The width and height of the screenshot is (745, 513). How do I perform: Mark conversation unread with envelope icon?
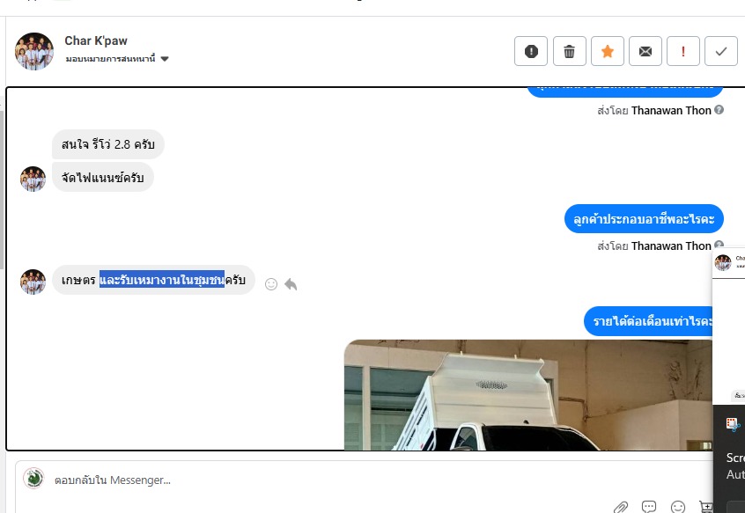point(645,51)
